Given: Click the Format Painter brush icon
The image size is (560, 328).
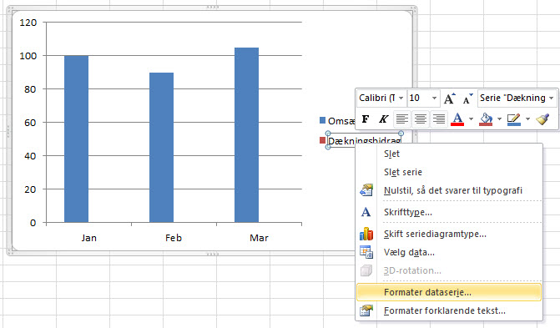Looking at the screenshot, I should [x=542, y=119].
